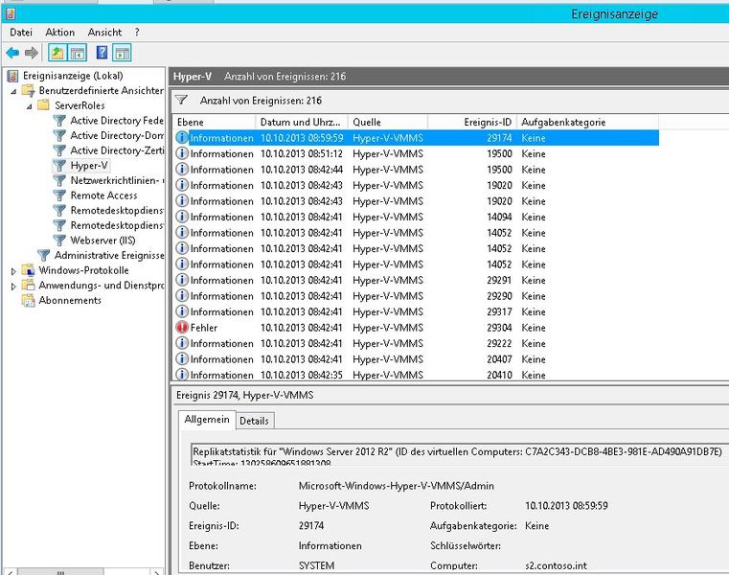
Task: Sort events by the Ereignis-ID column header
Action: pyautogui.click(x=489, y=122)
